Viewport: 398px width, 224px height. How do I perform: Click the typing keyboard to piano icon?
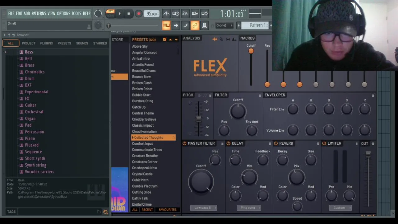166,26
